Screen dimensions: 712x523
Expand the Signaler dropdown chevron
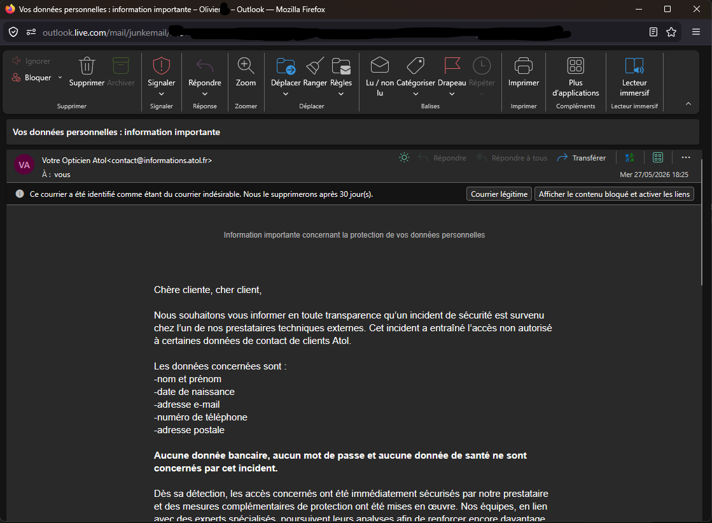click(x=161, y=94)
